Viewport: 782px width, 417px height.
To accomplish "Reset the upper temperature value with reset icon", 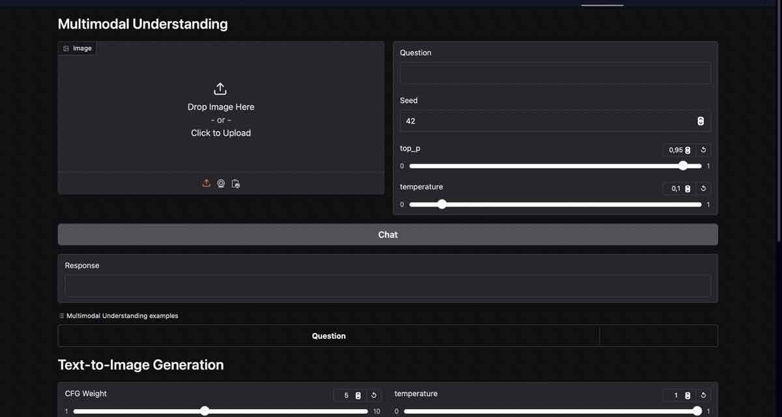I will (x=703, y=188).
